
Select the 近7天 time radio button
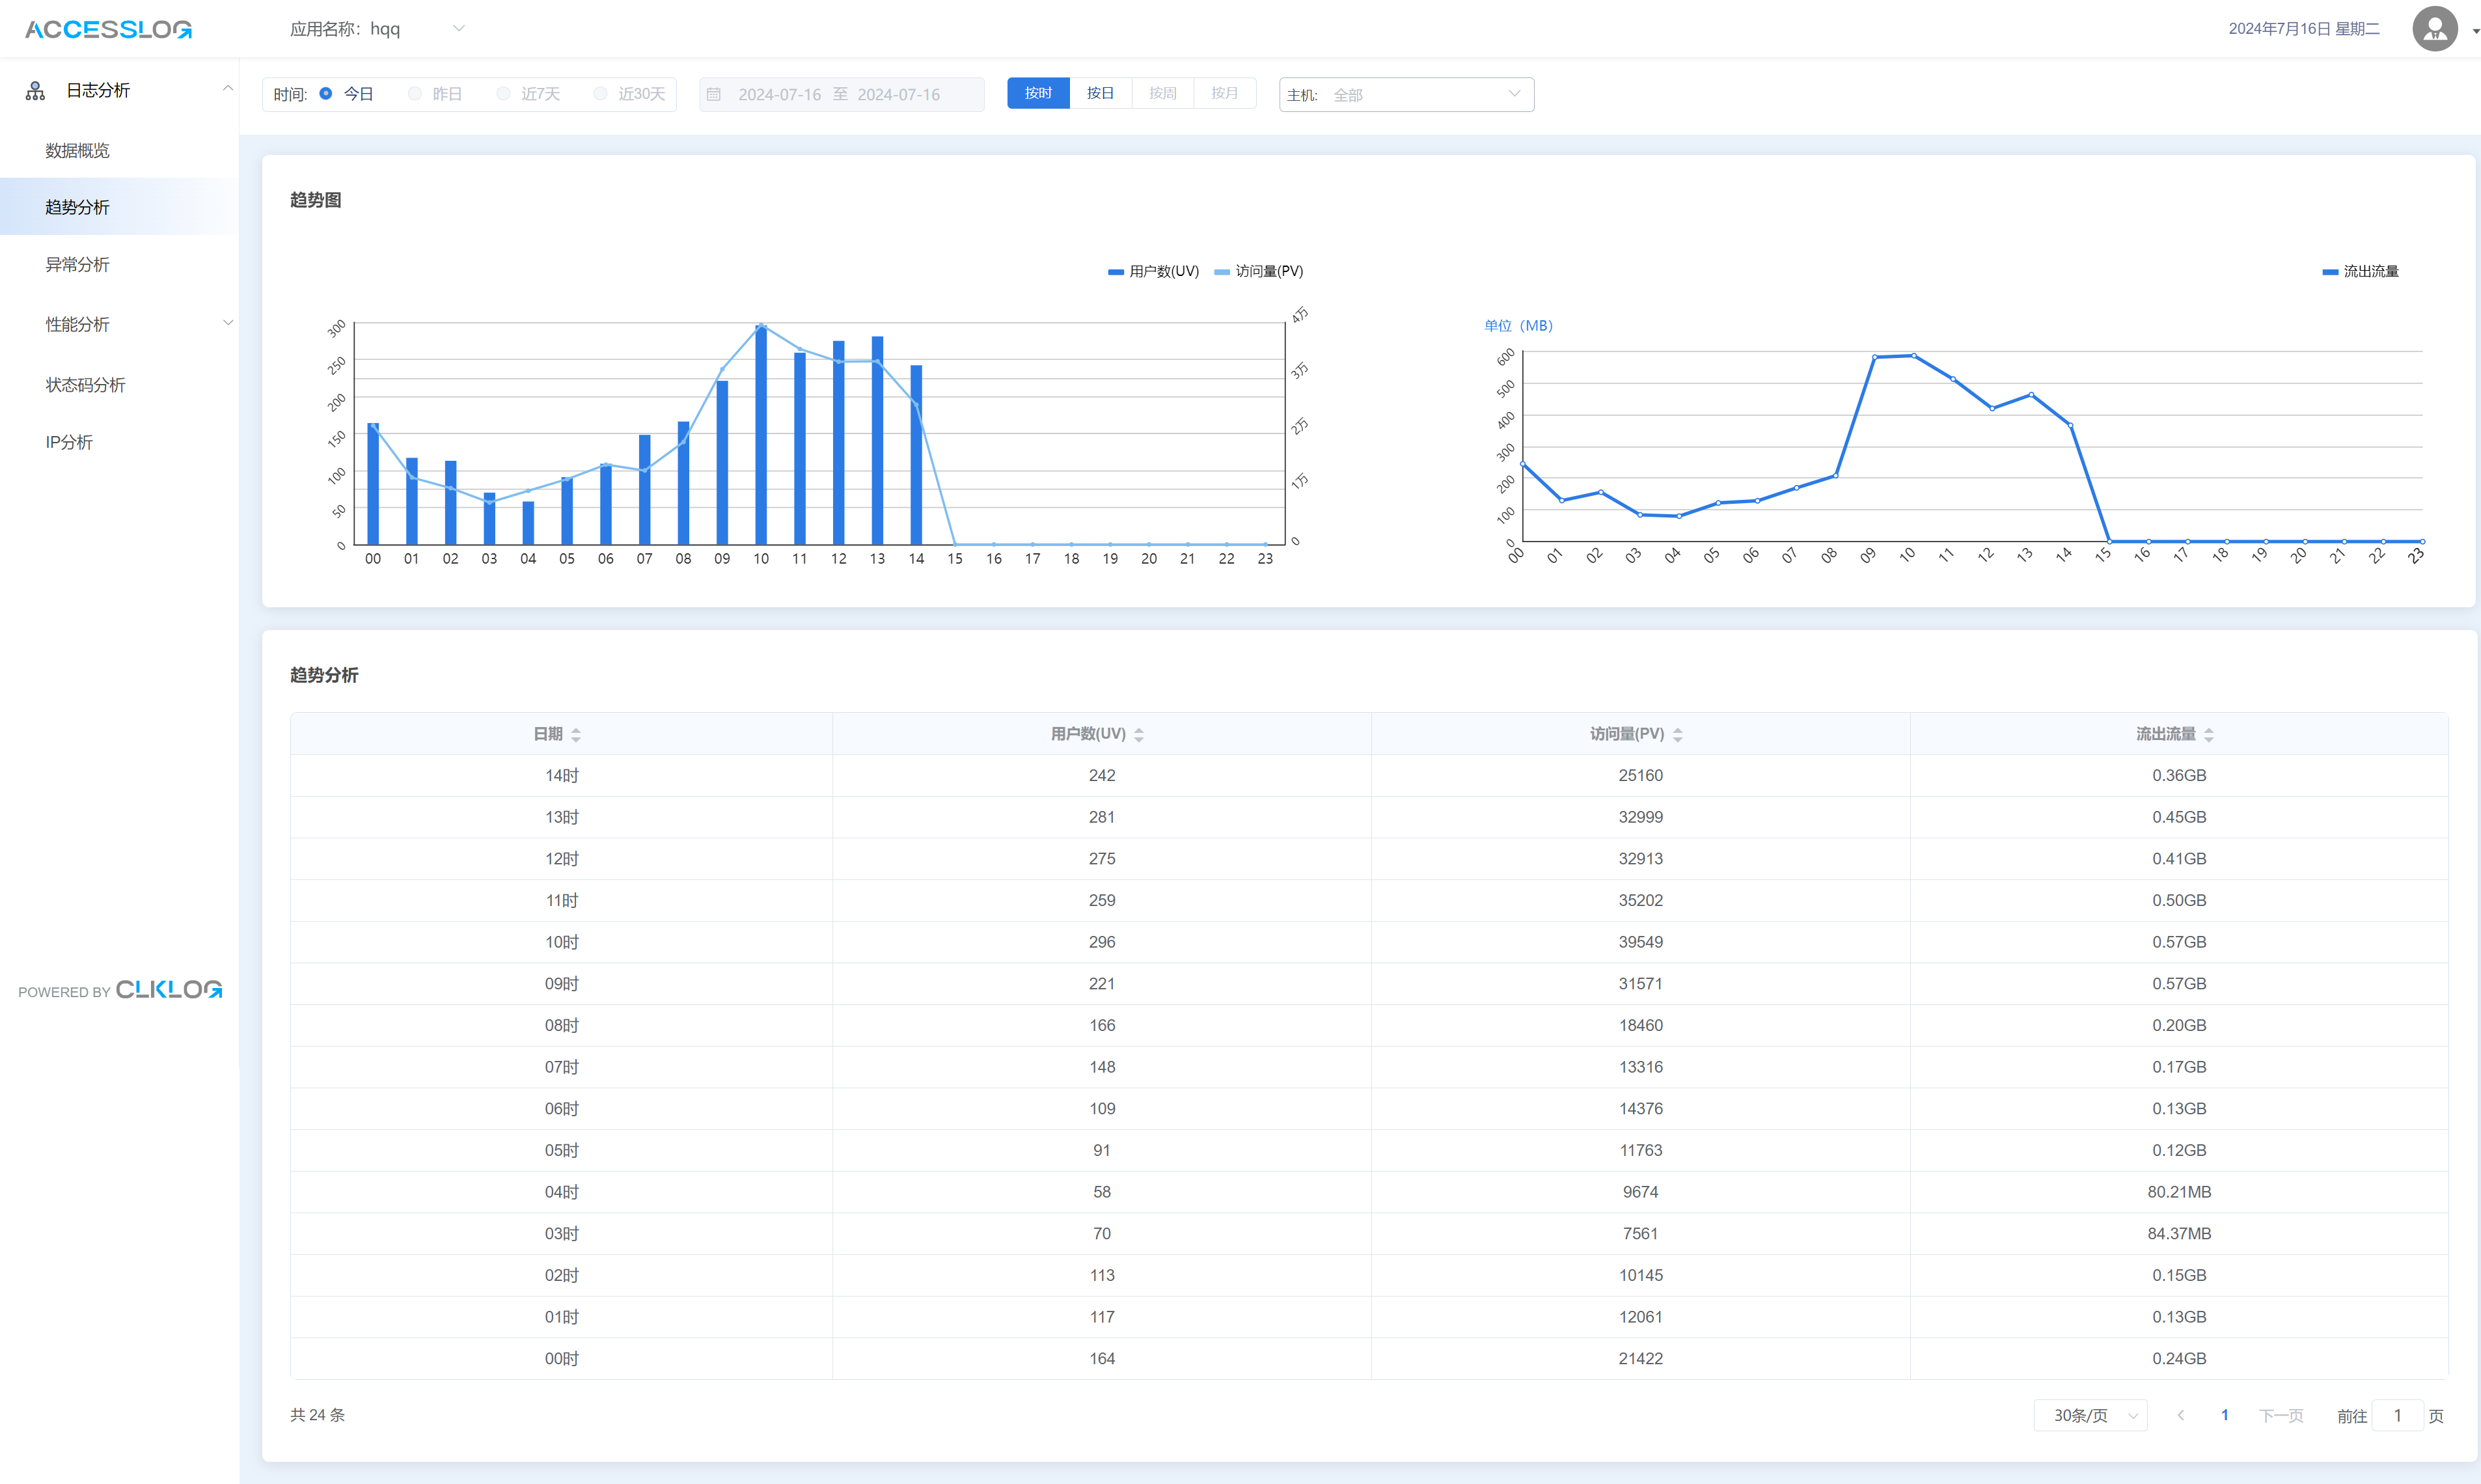504,94
